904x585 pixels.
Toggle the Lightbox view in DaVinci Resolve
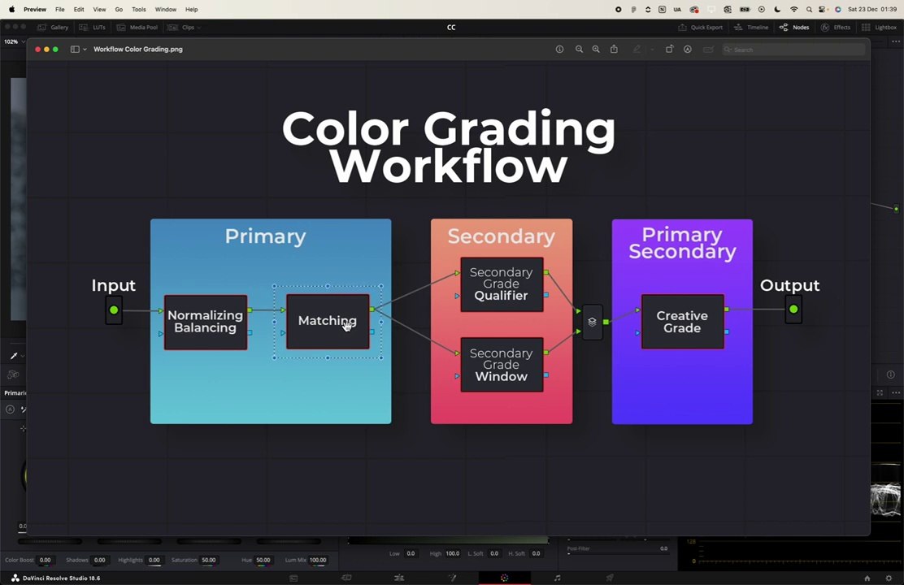click(x=880, y=27)
